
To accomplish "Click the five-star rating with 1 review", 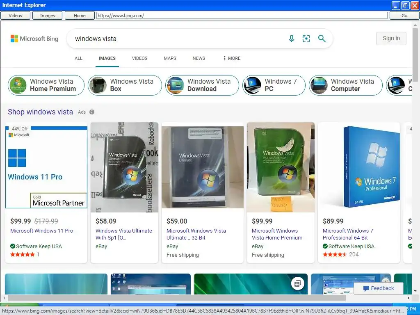I will click(25, 254).
